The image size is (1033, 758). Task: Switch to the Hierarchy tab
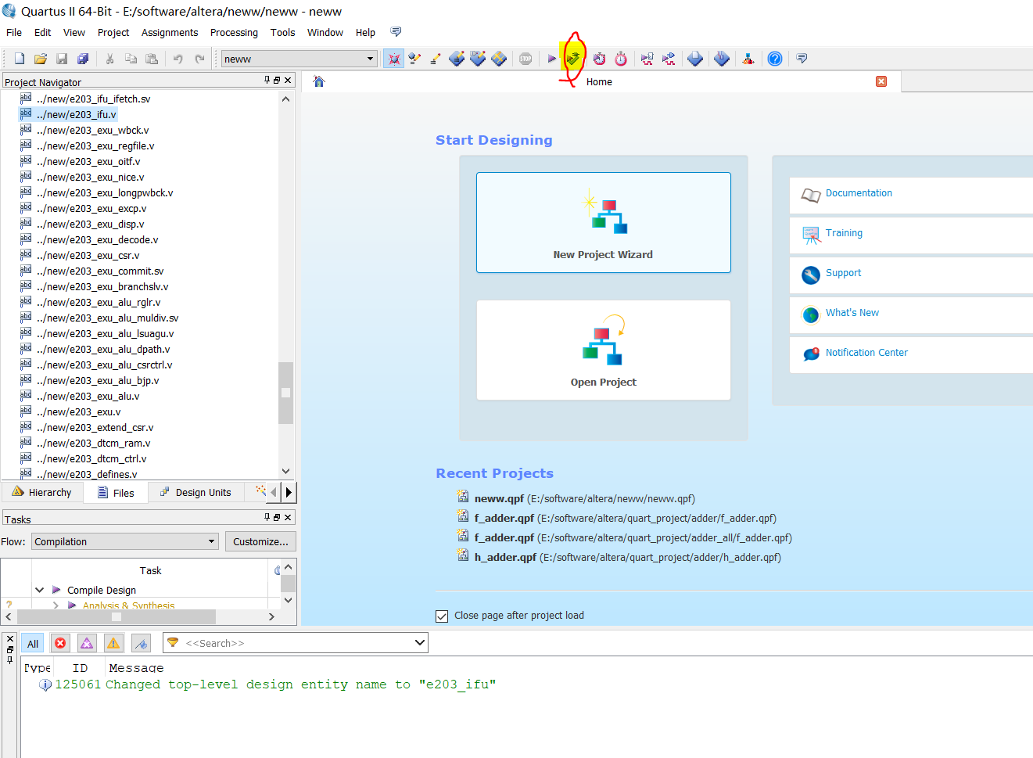click(x=42, y=492)
